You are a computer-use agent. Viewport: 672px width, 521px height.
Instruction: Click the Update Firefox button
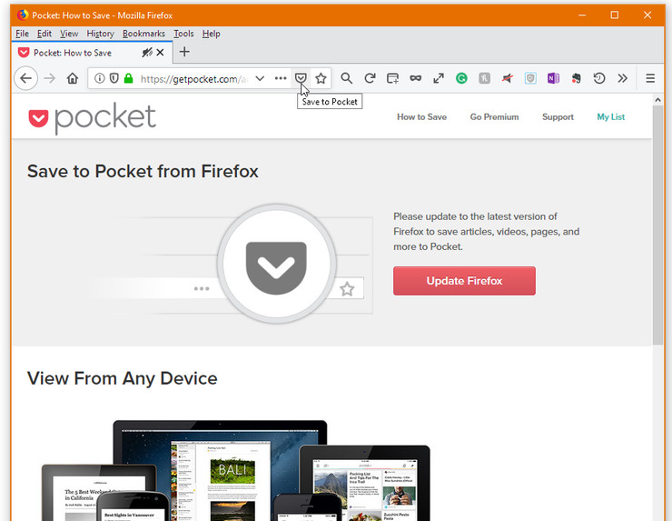(464, 281)
